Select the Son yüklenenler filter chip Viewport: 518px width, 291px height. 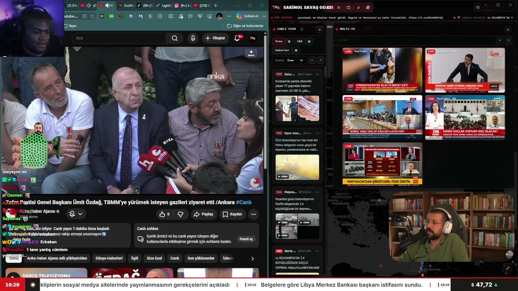coord(201,258)
